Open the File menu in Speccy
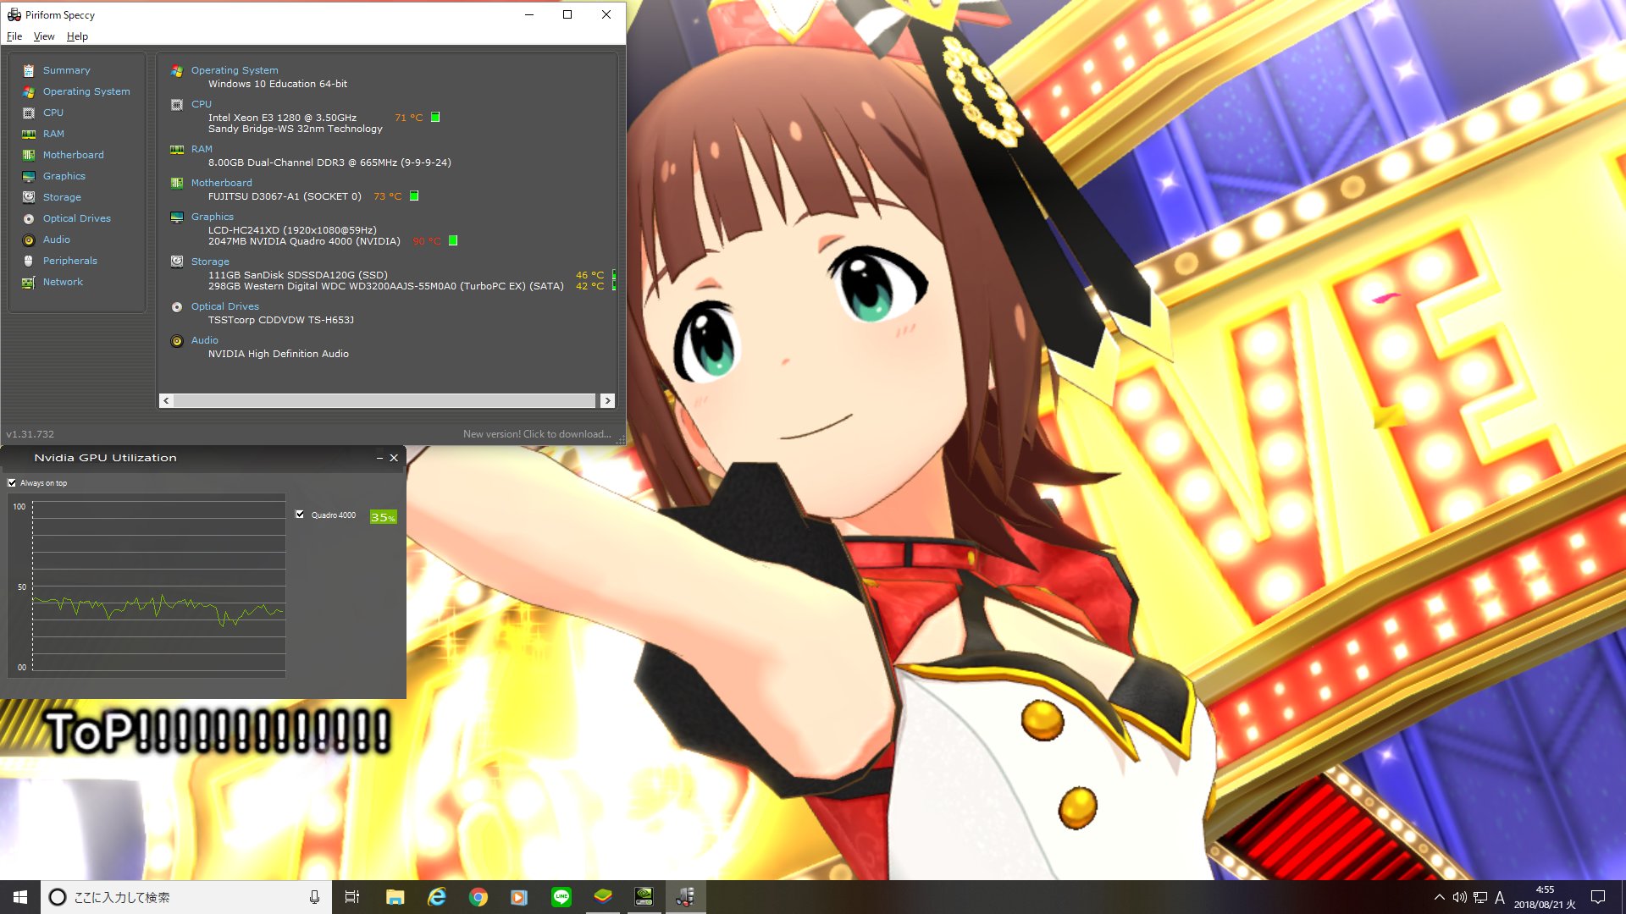The width and height of the screenshot is (1626, 914). coord(14,36)
